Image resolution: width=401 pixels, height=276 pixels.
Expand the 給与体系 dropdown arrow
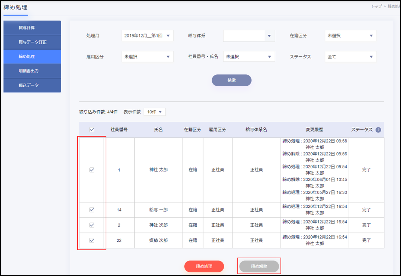point(269,36)
